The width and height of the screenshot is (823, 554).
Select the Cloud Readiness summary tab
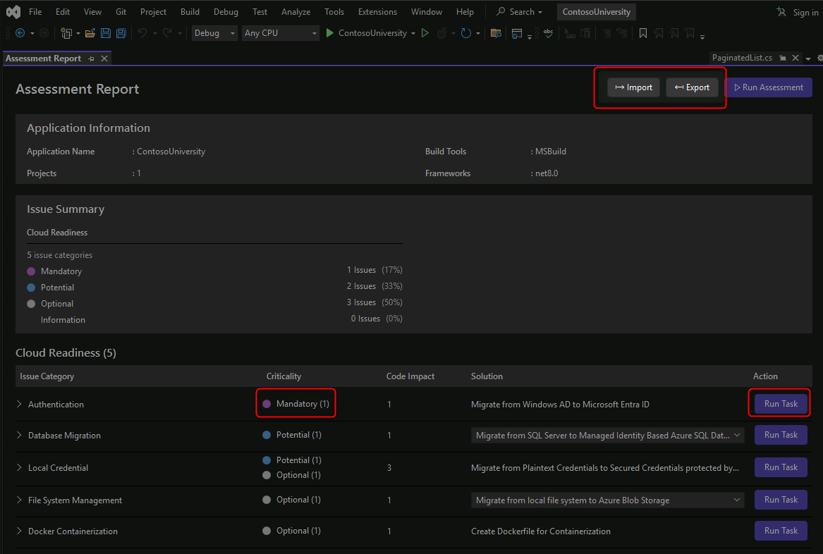[x=57, y=233]
